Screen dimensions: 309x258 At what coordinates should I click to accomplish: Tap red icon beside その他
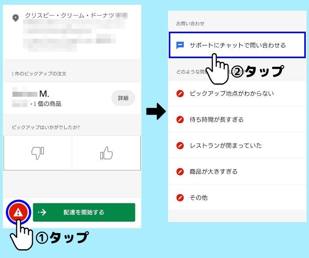pos(180,197)
